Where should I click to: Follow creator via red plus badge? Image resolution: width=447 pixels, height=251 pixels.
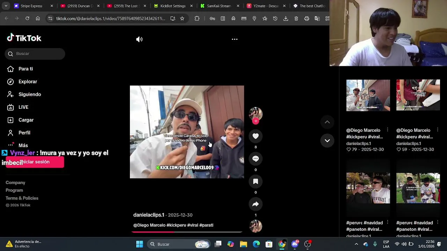(x=256, y=121)
